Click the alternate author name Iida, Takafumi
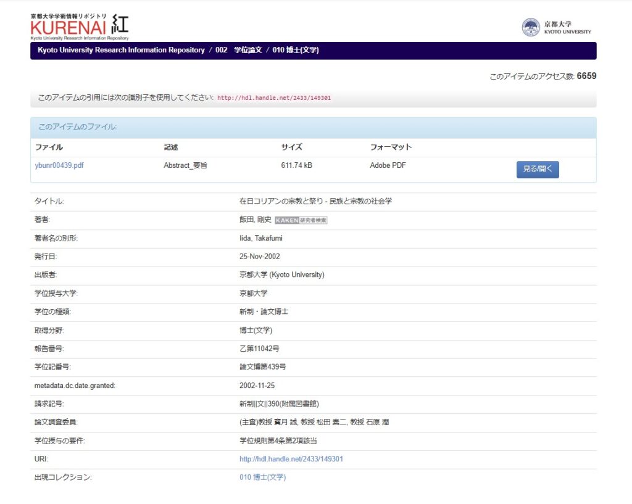Image resolution: width=632 pixels, height=504 pixels. [x=260, y=238]
